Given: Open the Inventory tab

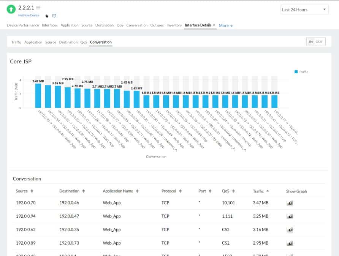Looking at the screenshot, I should [174, 25].
